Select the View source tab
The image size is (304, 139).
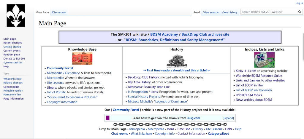tap(211, 12)
